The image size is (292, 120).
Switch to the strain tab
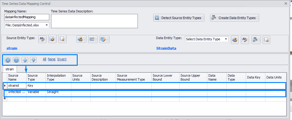coord(10,69)
